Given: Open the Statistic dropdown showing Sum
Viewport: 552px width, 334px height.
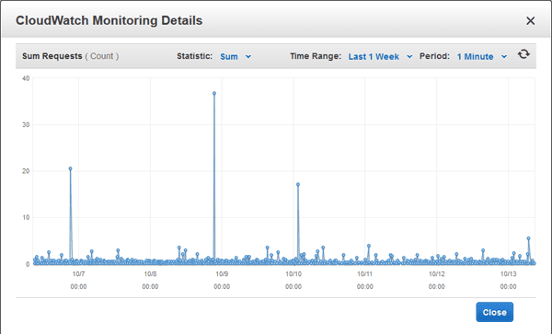Looking at the screenshot, I should tap(236, 57).
